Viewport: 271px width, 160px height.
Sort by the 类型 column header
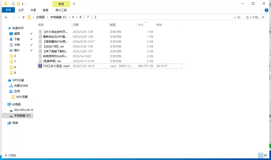click(113, 25)
